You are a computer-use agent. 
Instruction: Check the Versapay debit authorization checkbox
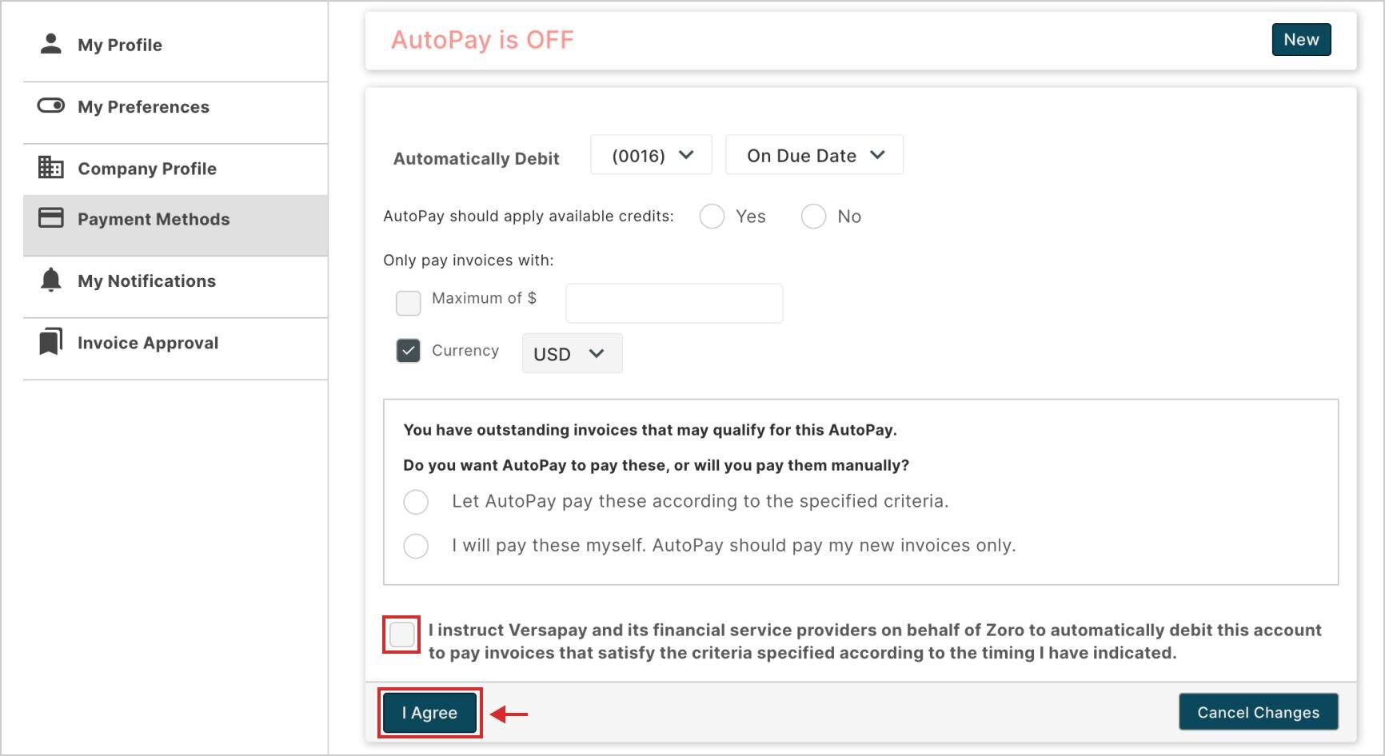pos(401,635)
